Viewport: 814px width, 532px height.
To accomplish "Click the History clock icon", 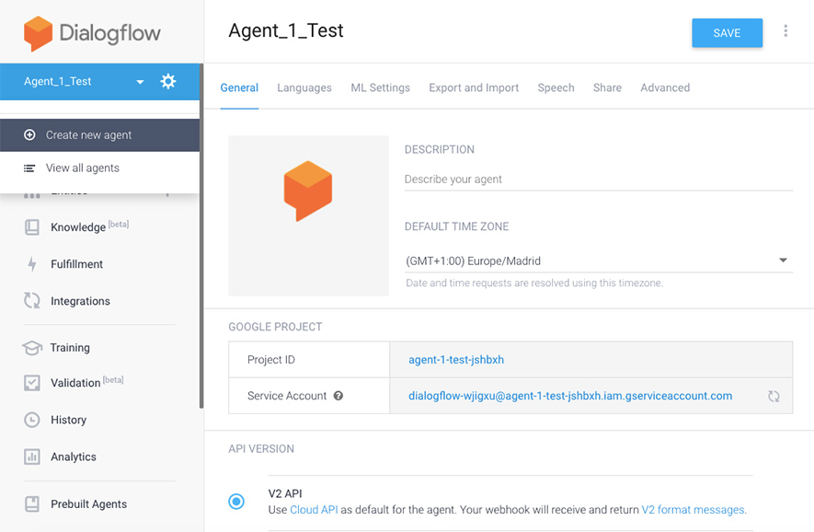I will 31,420.
